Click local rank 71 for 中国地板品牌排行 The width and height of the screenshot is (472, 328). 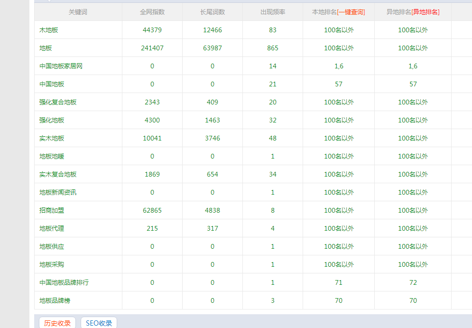point(339,282)
